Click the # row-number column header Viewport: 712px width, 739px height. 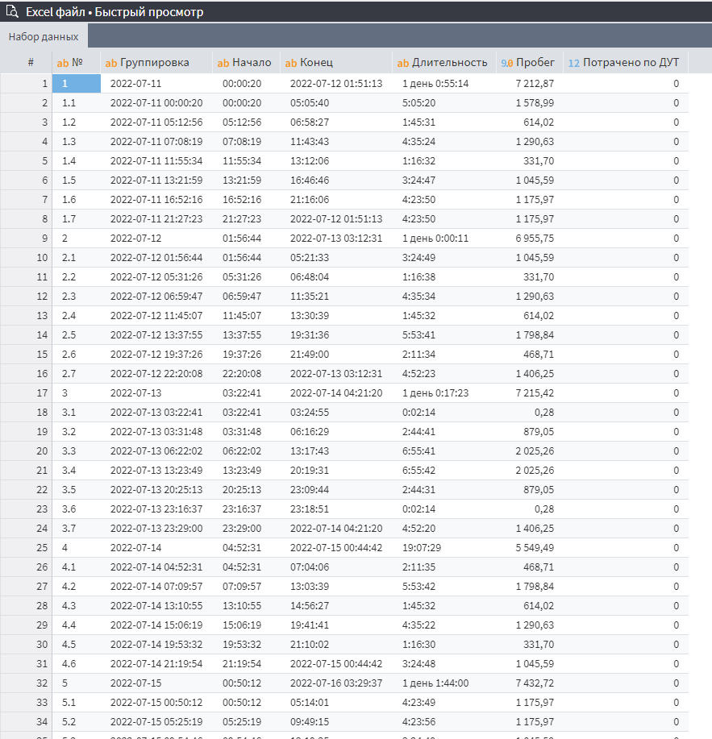coord(31,63)
